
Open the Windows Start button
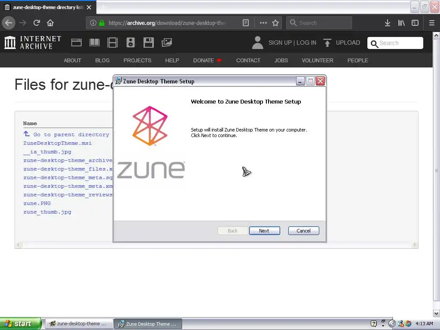21,324
